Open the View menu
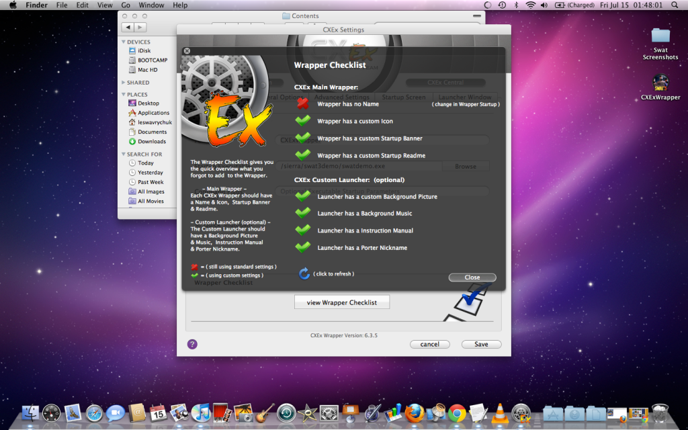 coord(105,5)
